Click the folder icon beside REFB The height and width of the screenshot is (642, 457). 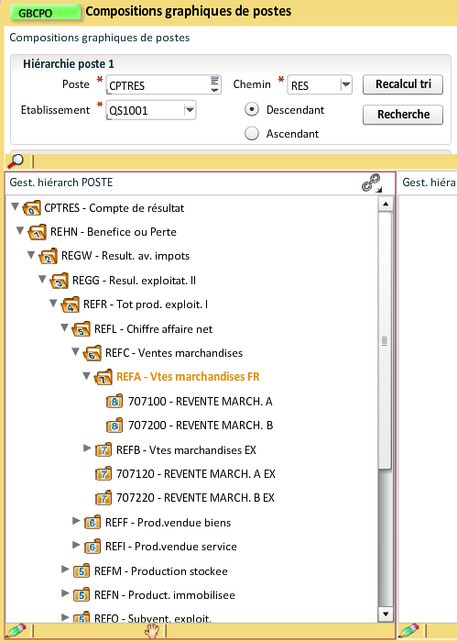tap(103, 450)
